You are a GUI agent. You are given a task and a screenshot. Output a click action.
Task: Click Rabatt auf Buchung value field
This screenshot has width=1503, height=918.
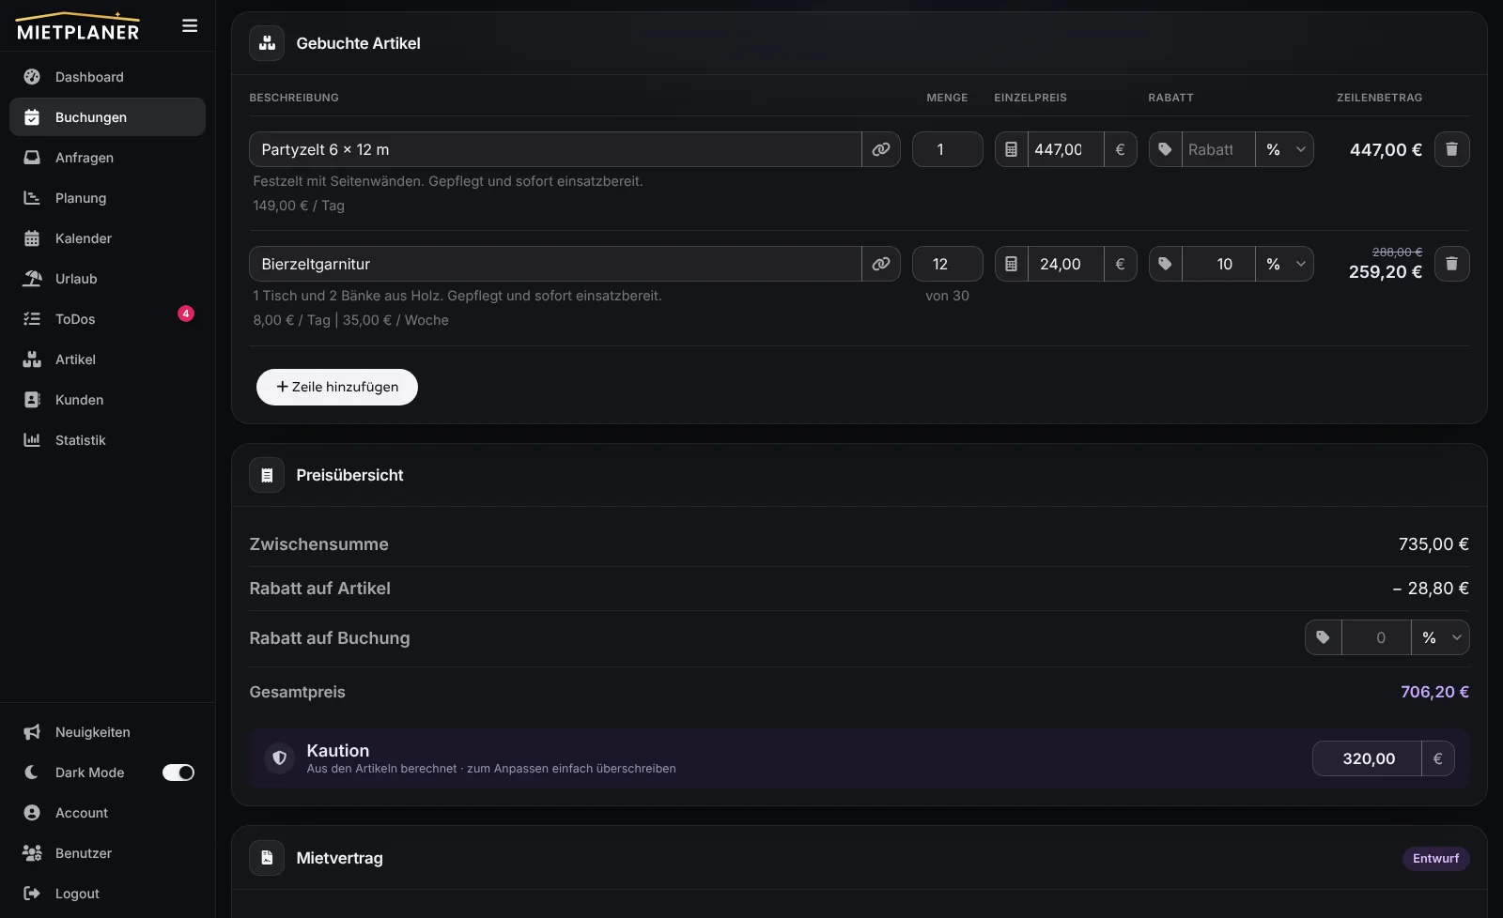pos(1376,637)
